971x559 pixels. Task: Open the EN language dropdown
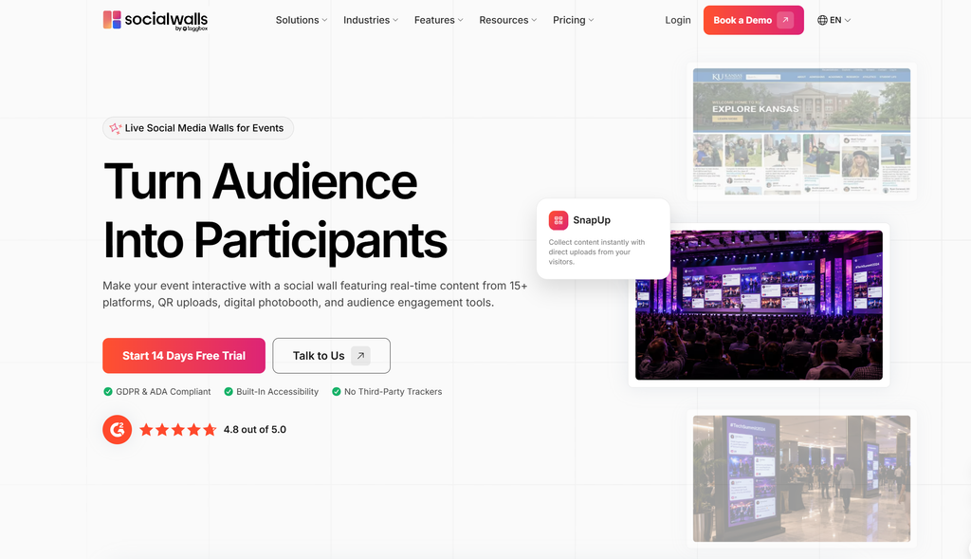pos(834,20)
